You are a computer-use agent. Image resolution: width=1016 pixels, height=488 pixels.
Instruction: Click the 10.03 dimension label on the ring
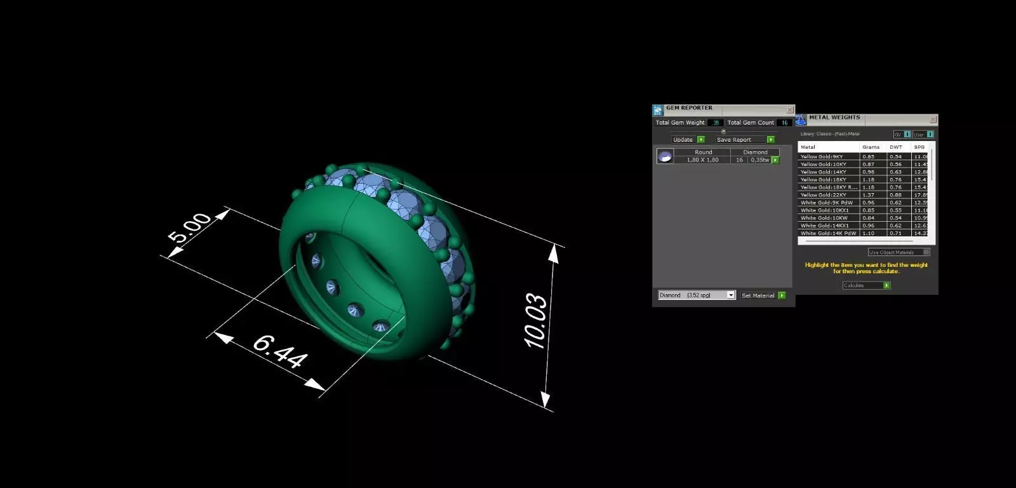click(x=535, y=320)
